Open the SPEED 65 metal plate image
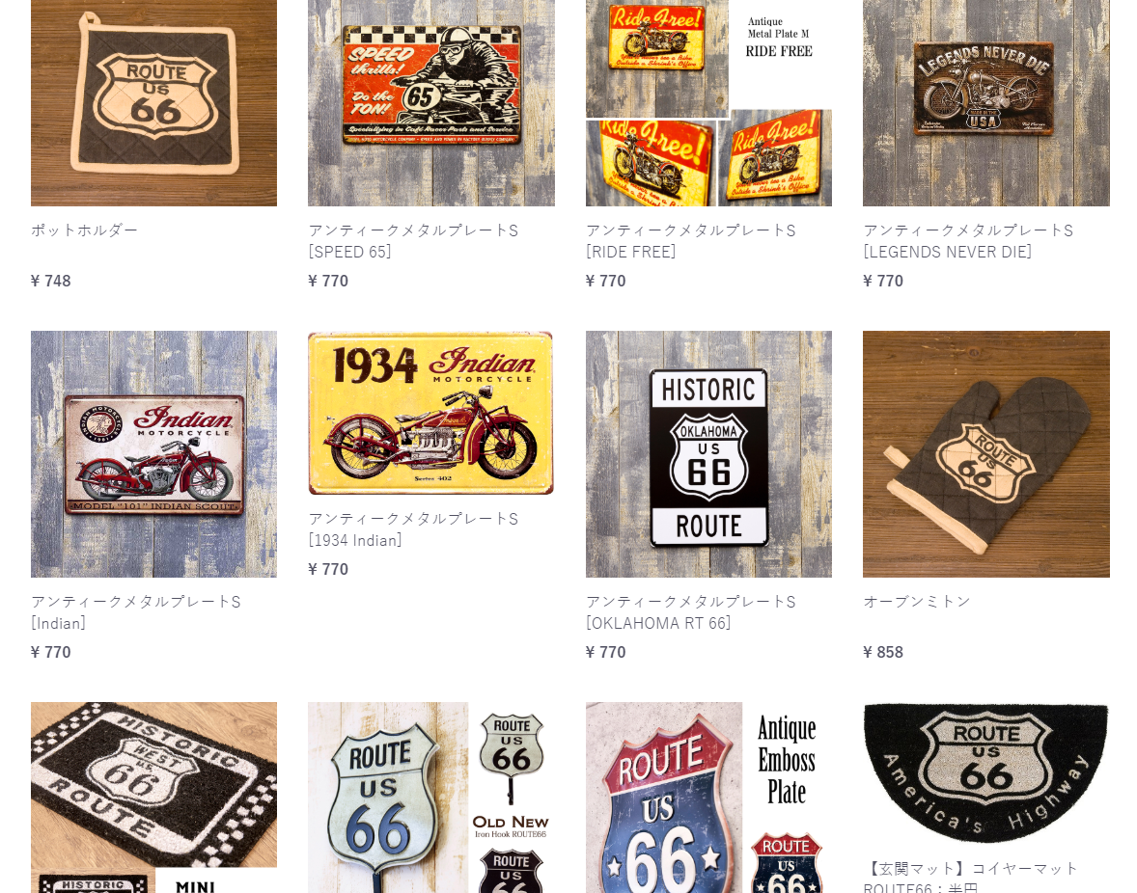This screenshot has width=1137, height=893. (x=431, y=103)
